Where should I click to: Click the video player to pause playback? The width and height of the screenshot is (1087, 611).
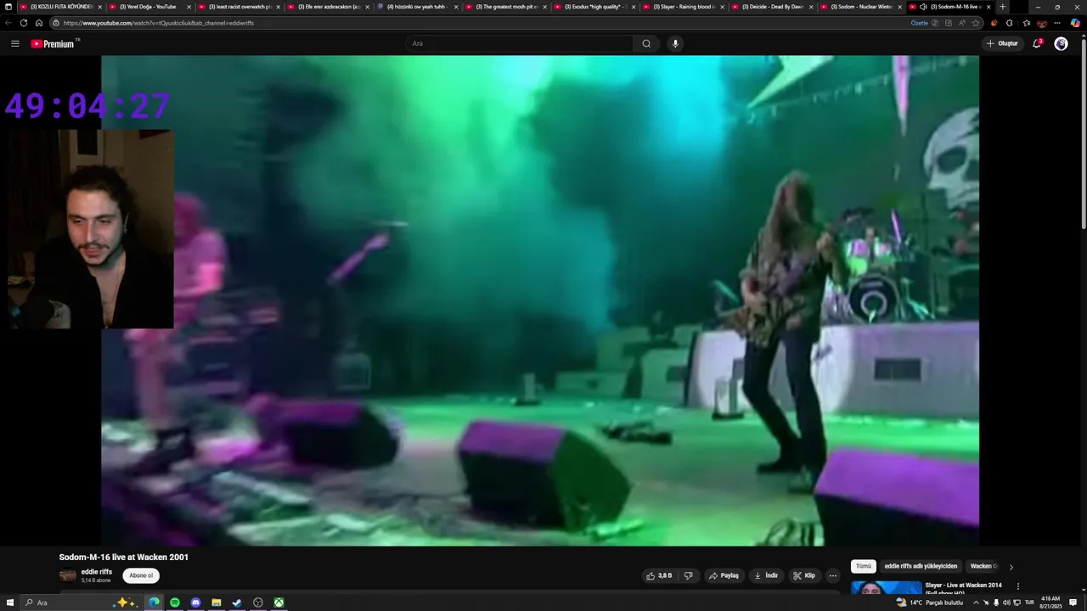tap(540, 300)
